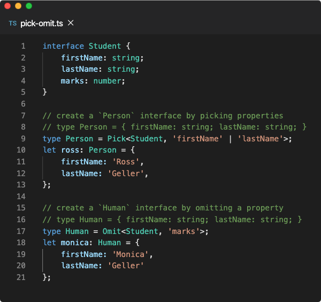Screen dimensions: 321x302
Task: Click line number 1 in the gutter
Action: point(24,46)
